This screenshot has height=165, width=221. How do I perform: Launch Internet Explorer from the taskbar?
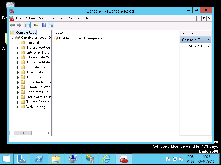pyautogui.click(x=107, y=159)
